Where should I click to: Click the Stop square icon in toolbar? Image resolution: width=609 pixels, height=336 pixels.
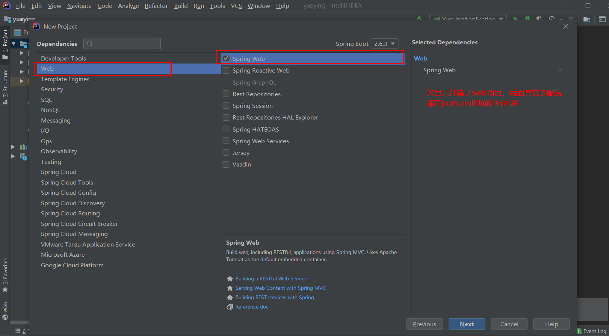click(571, 18)
